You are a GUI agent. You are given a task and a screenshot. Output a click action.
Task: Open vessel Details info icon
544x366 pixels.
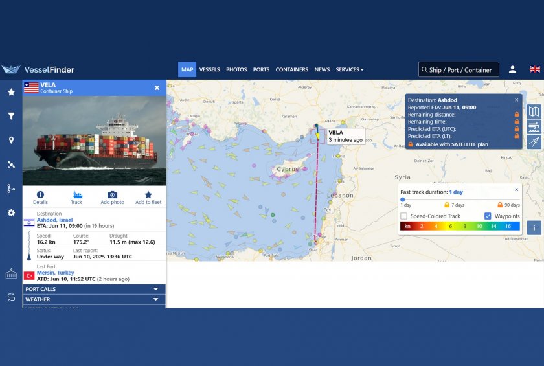[40, 194]
